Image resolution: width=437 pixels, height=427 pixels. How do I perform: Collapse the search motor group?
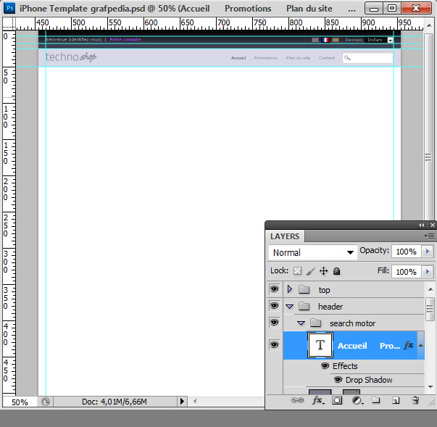(x=301, y=323)
